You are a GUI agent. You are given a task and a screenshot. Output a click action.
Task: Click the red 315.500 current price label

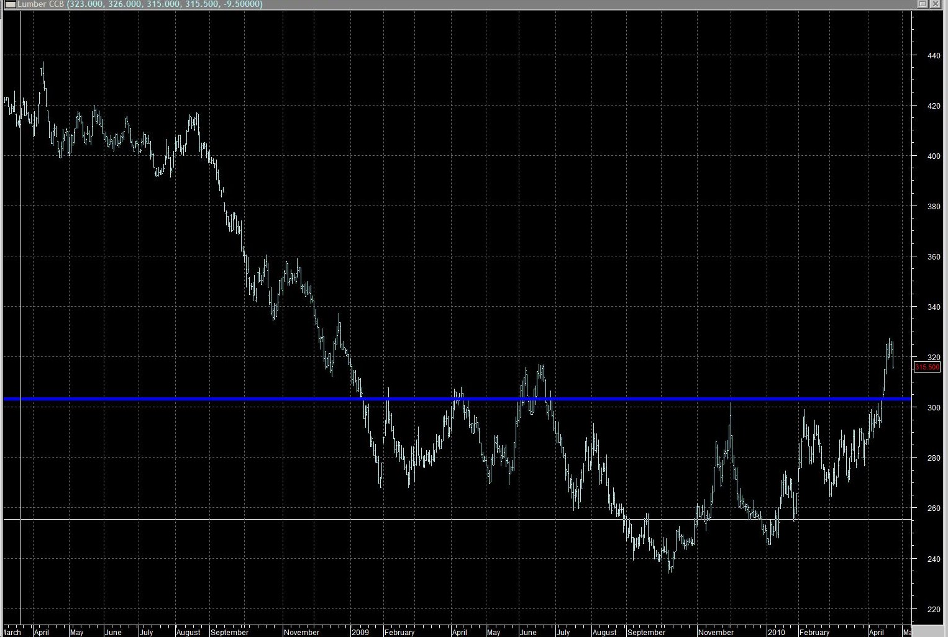coord(927,368)
